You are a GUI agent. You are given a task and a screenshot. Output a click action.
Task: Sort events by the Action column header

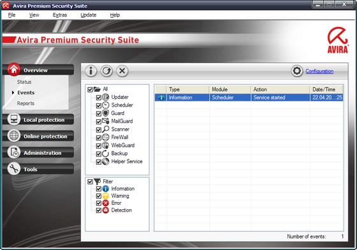pos(280,89)
